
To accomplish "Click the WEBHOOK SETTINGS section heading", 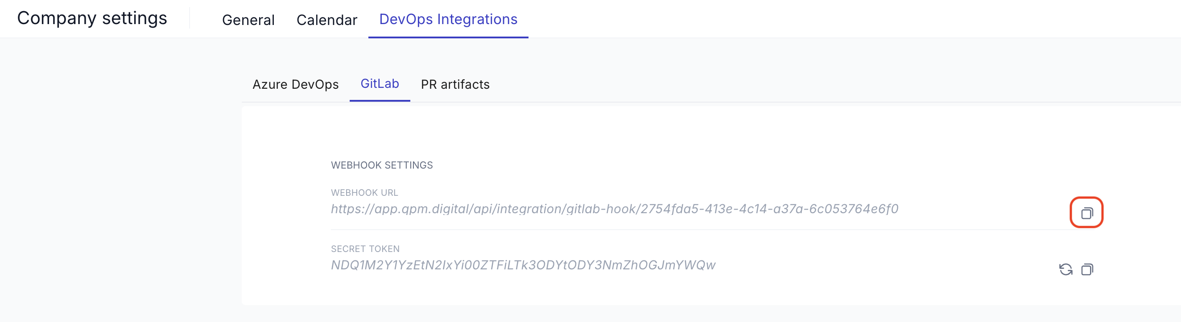I will pyautogui.click(x=381, y=165).
